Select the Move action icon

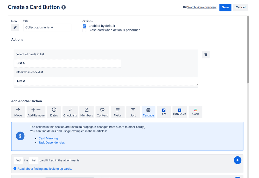tap(18, 112)
